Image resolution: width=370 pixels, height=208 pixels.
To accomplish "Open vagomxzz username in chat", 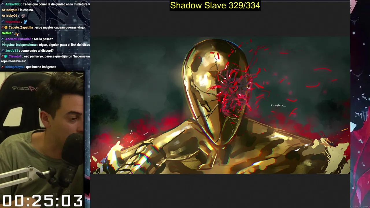I will coord(13,22).
